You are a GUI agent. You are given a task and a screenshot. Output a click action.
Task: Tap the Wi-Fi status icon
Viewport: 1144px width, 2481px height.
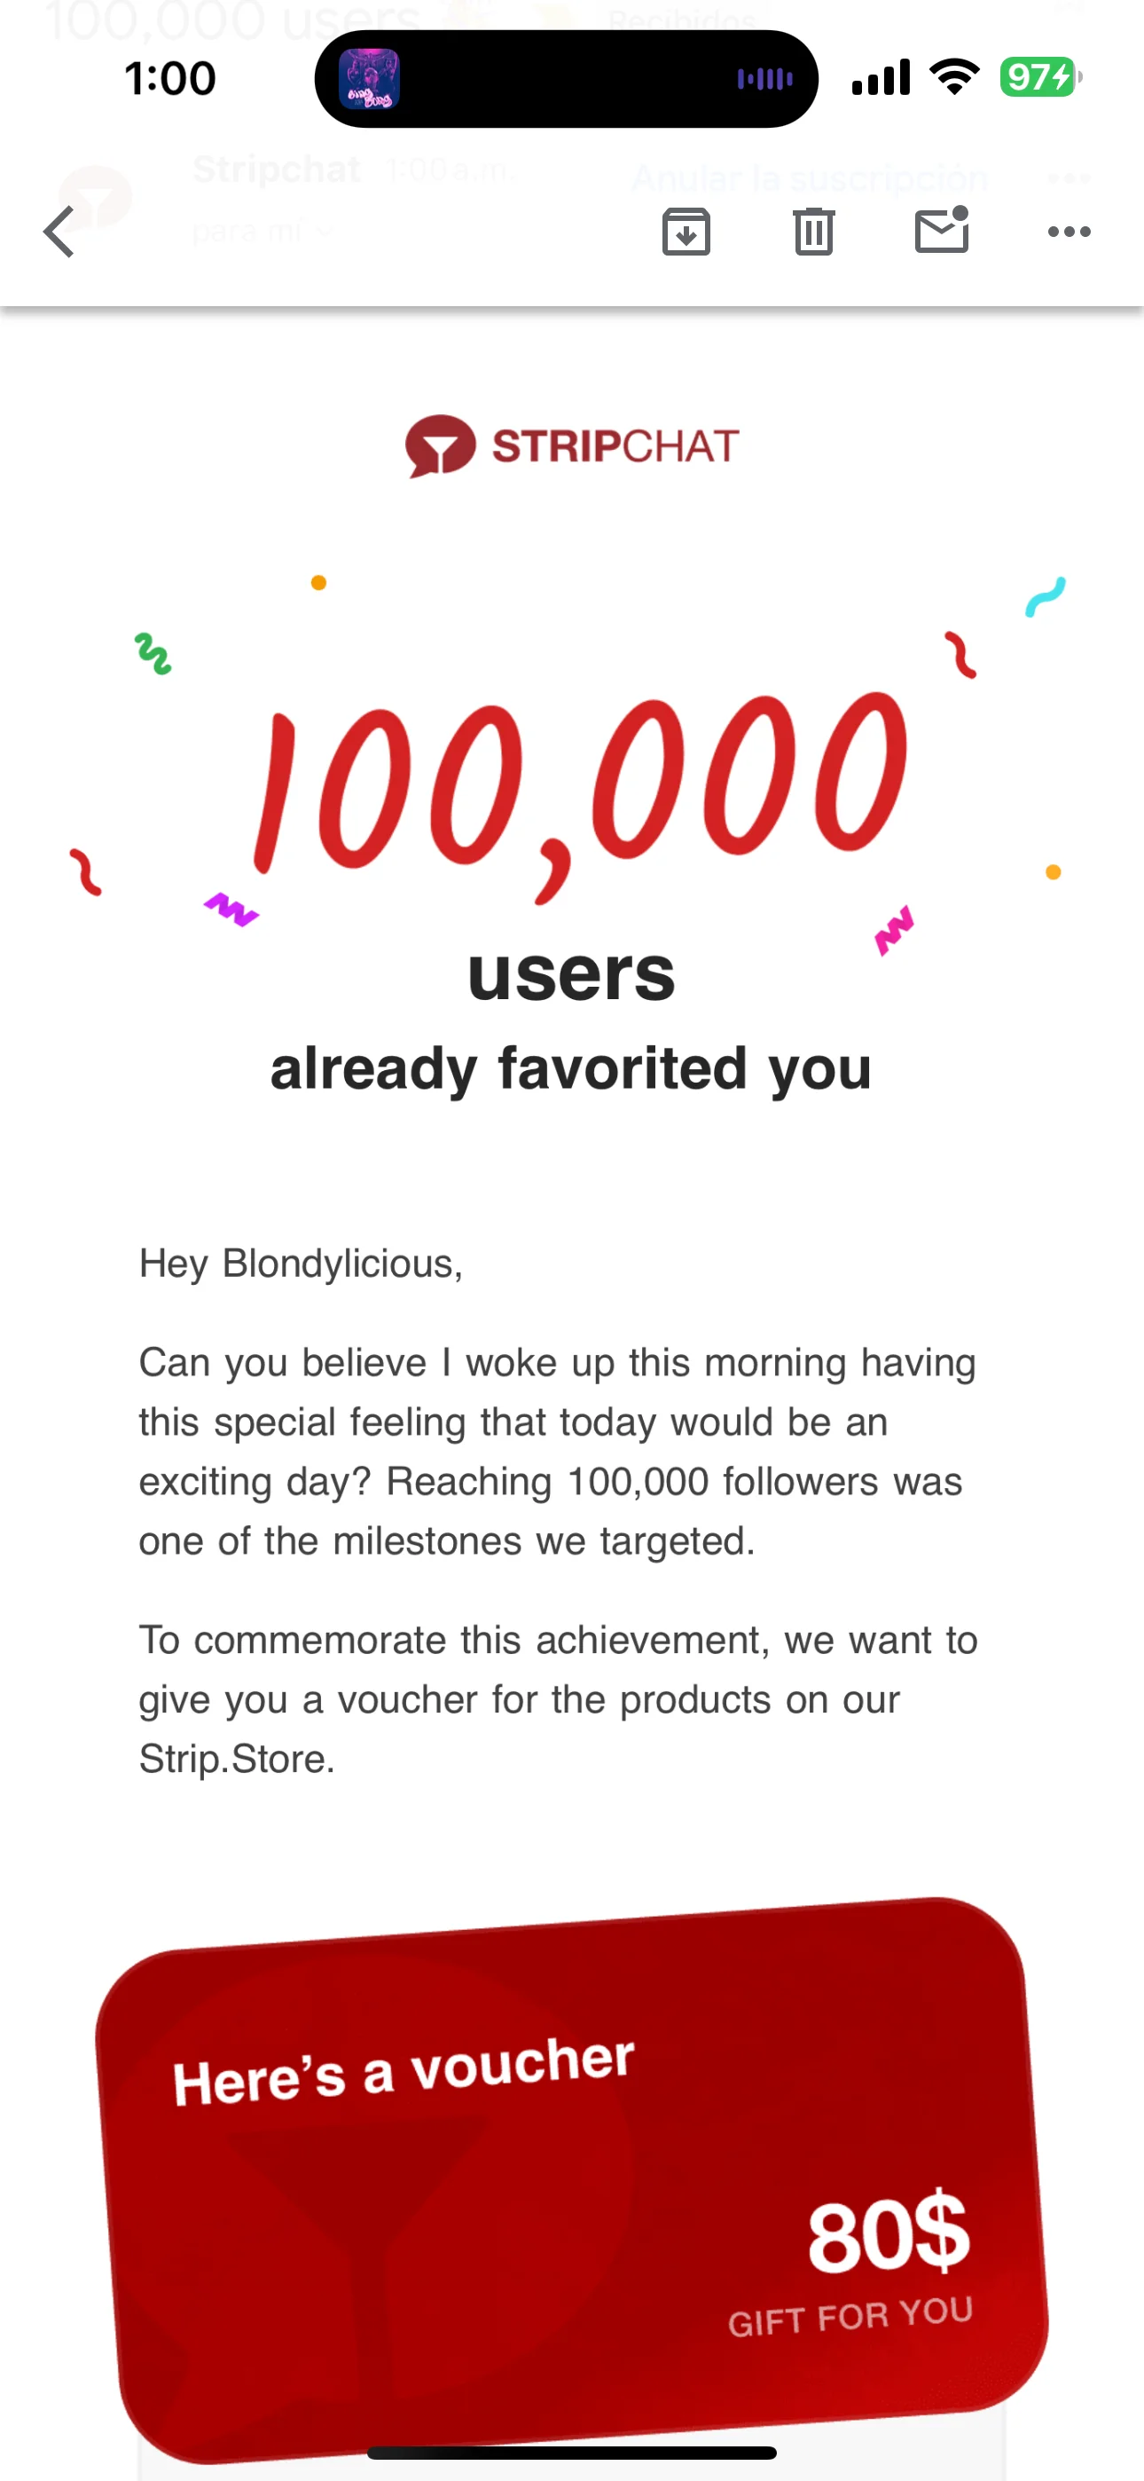[x=954, y=77]
